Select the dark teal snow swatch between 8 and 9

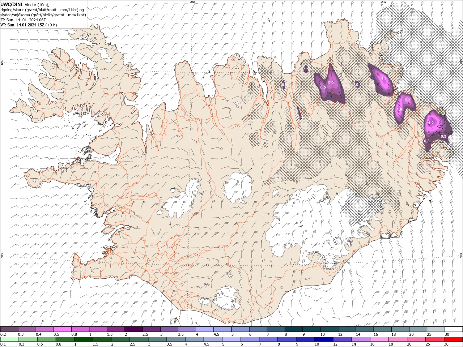point(293,329)
